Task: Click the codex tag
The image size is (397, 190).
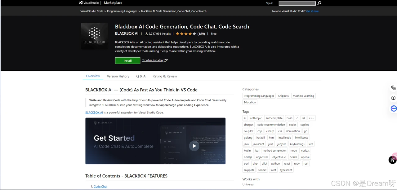Action: (x=292, y=125)
